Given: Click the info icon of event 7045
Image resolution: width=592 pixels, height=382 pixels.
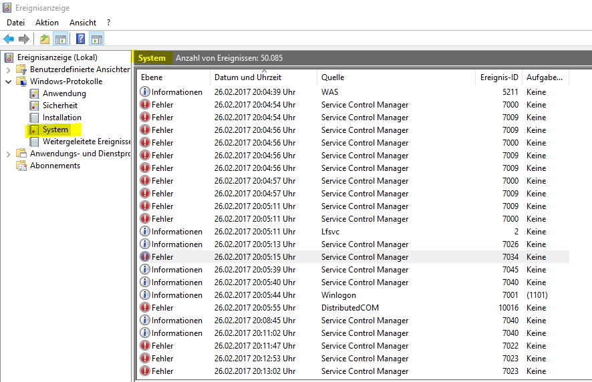Looking at the screenshot, I should coord(144,270).
